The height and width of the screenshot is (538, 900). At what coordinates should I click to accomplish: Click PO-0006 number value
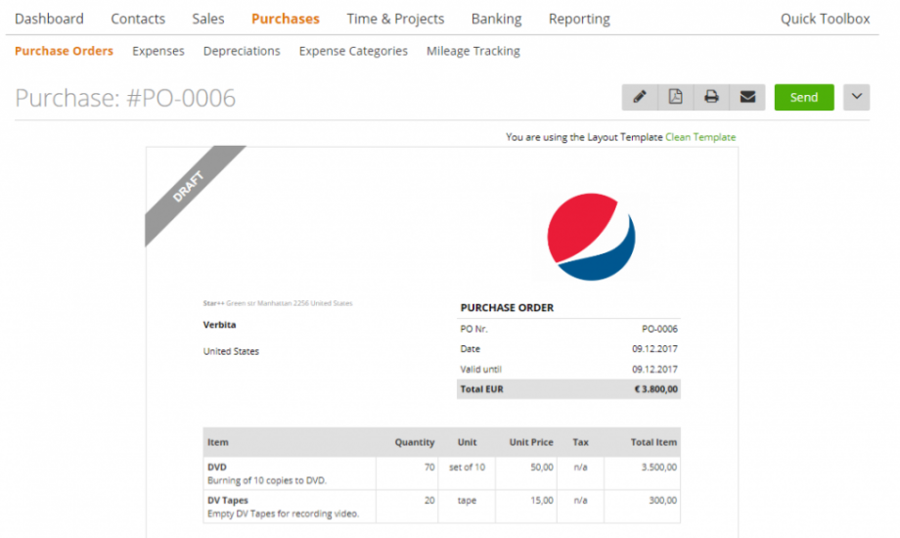click(659, 329)
